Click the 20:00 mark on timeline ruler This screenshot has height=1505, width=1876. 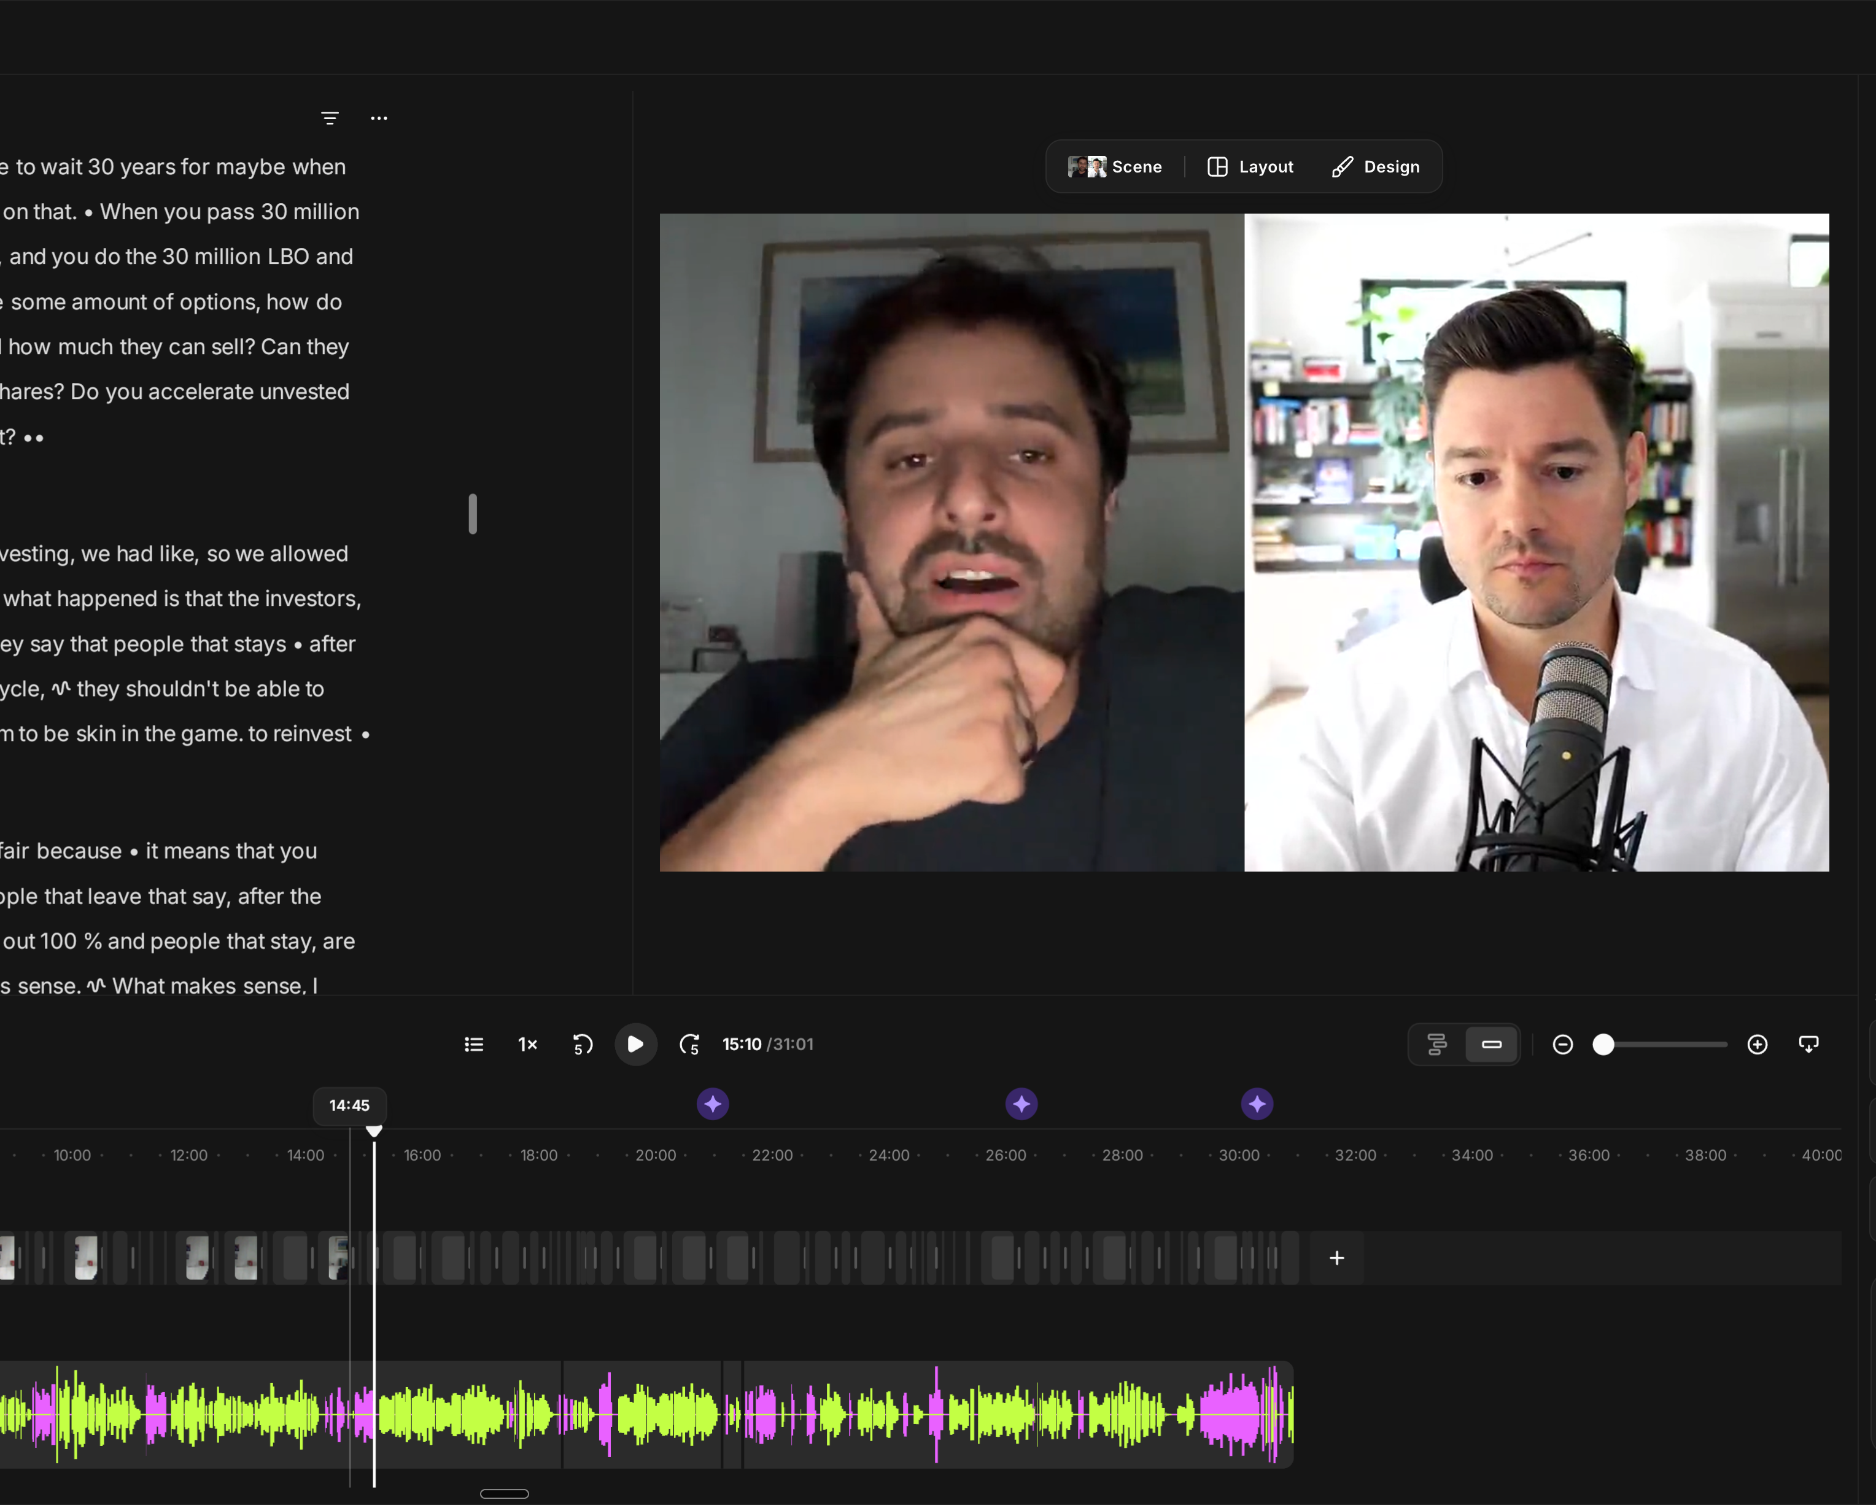point(655,1155)
